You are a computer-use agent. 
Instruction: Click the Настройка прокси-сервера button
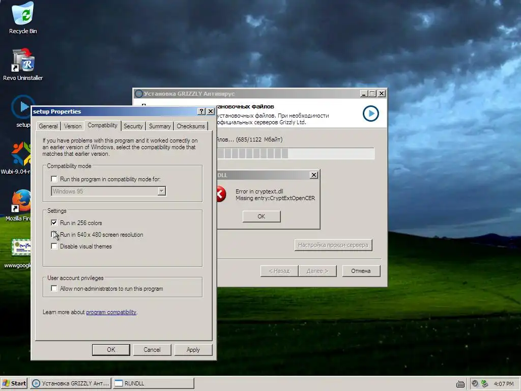333,245
